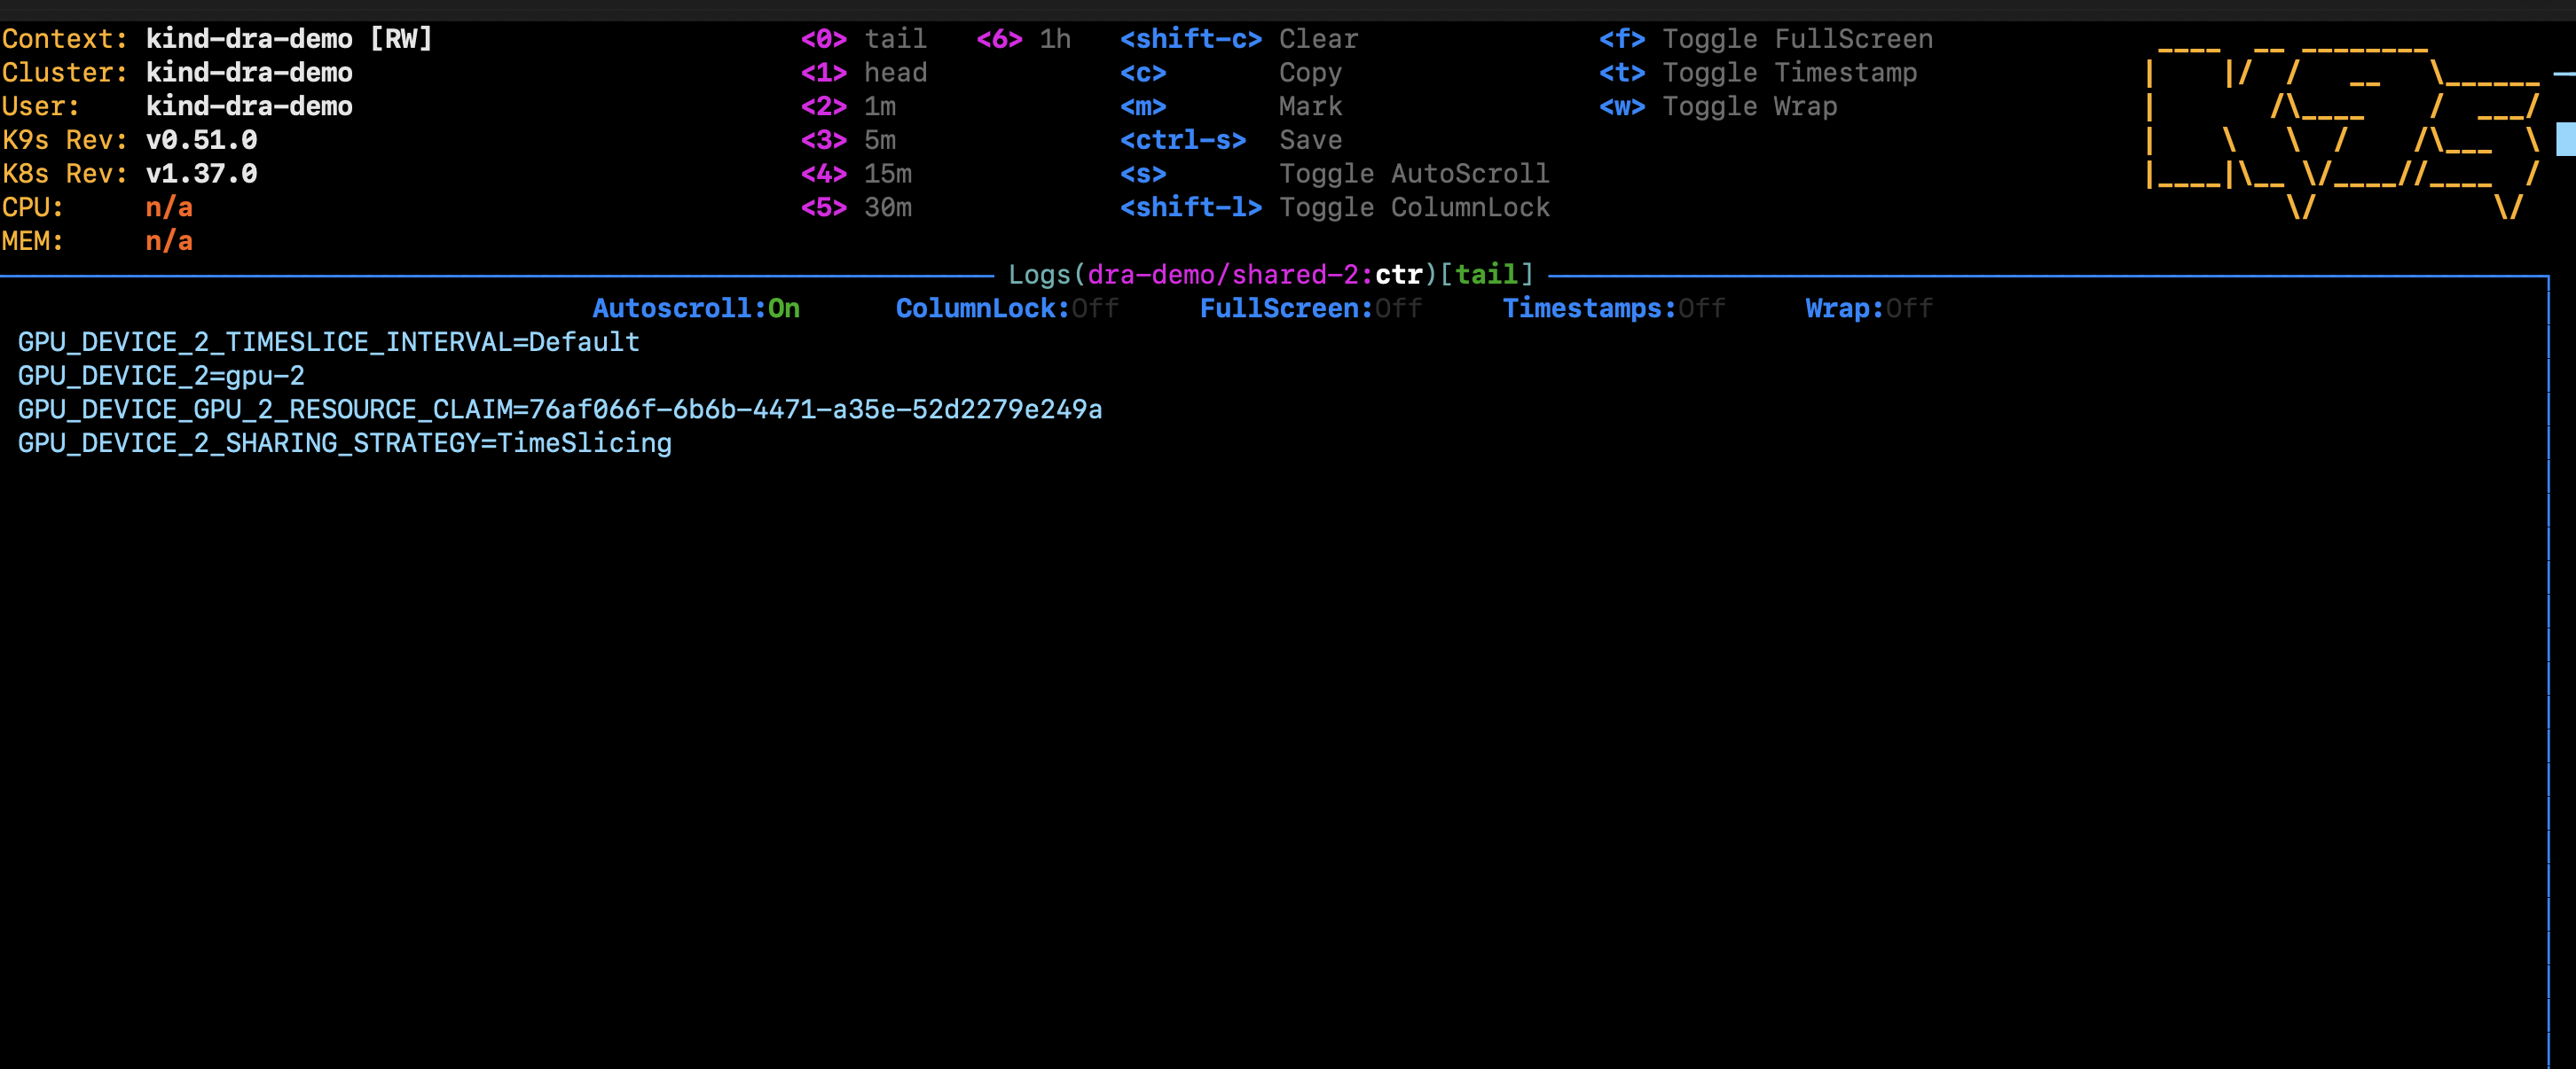Click the terminal scrollbar thumb at right edge

2566,140
